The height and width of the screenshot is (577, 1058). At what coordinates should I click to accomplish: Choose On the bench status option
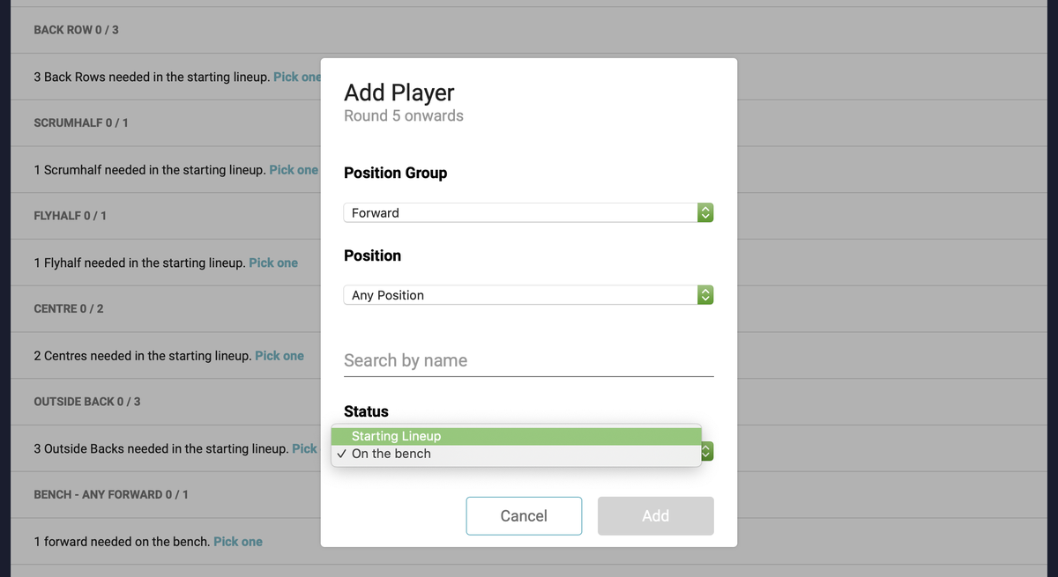[517, 454]
